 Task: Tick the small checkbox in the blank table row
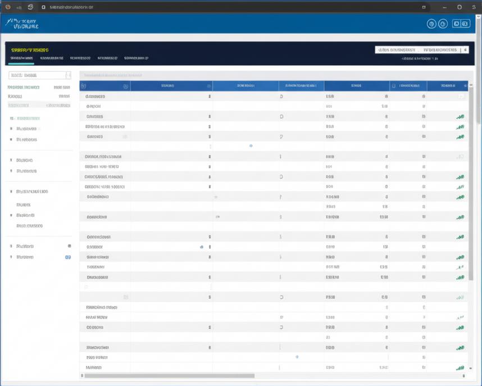click(x=86, y=287)
